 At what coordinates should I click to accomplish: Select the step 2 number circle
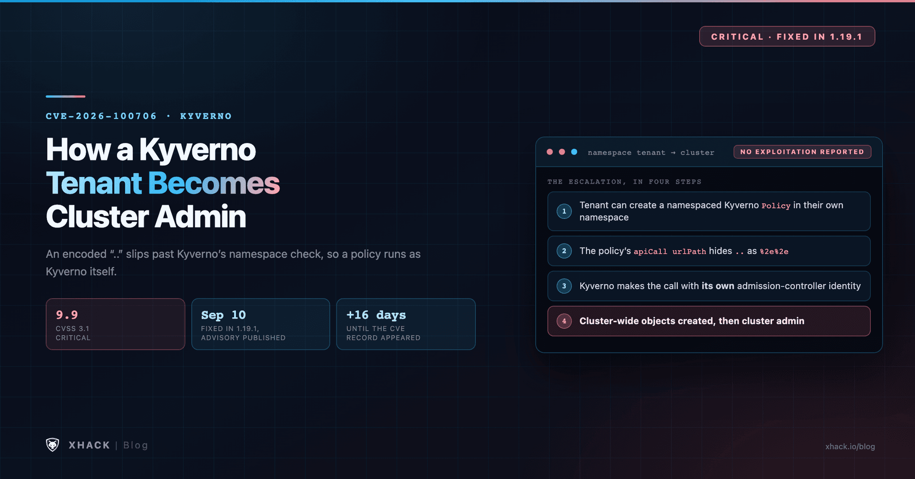point(564,251)
